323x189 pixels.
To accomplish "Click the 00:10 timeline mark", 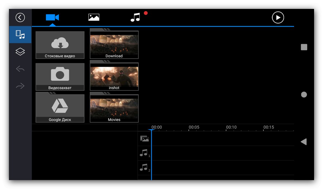I will [x=231, y=127].
